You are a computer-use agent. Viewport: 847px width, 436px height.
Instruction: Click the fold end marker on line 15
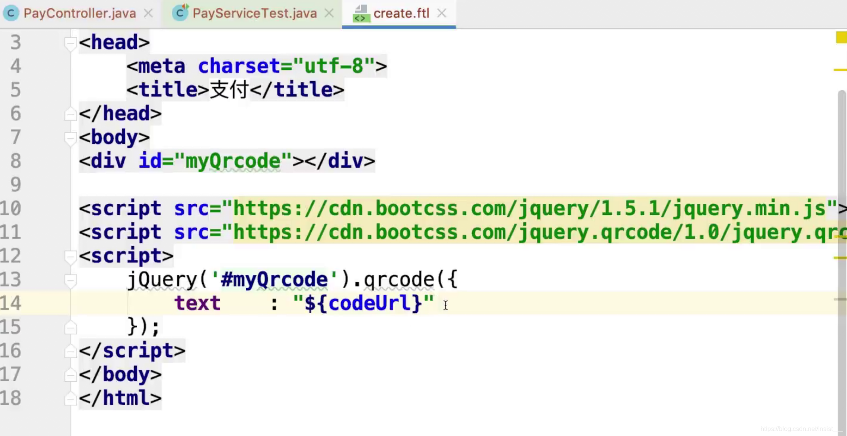pyautogui.click(x=70, y=327)
